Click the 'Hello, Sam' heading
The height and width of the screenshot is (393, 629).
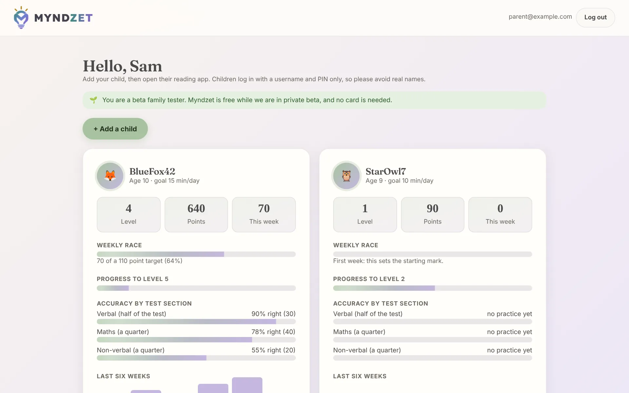coord(123,66)
